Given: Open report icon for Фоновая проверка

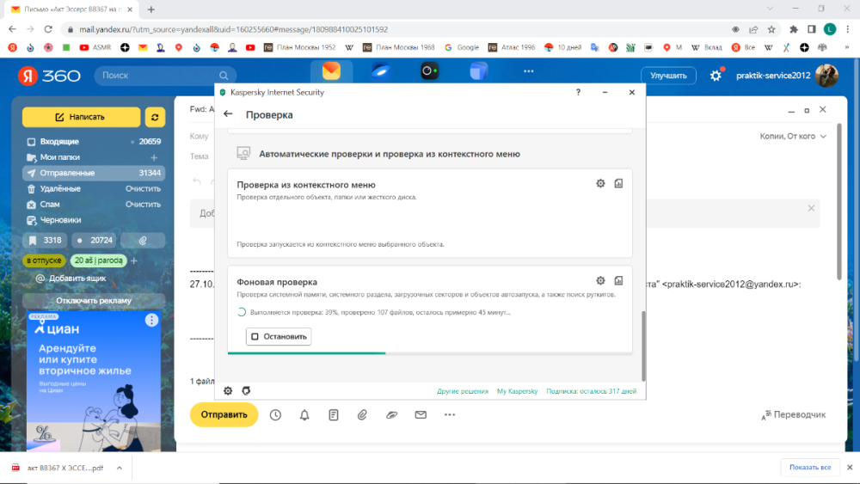Looking at the screenshot, I should click(x=618, y=280).
